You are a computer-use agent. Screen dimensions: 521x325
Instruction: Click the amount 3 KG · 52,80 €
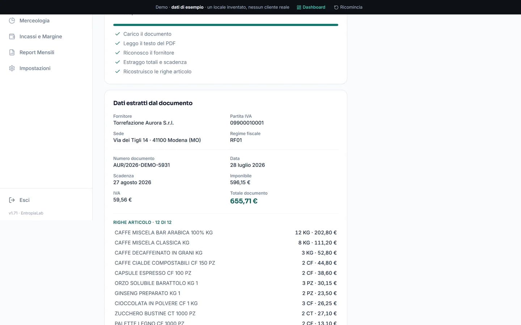(319, 253)
